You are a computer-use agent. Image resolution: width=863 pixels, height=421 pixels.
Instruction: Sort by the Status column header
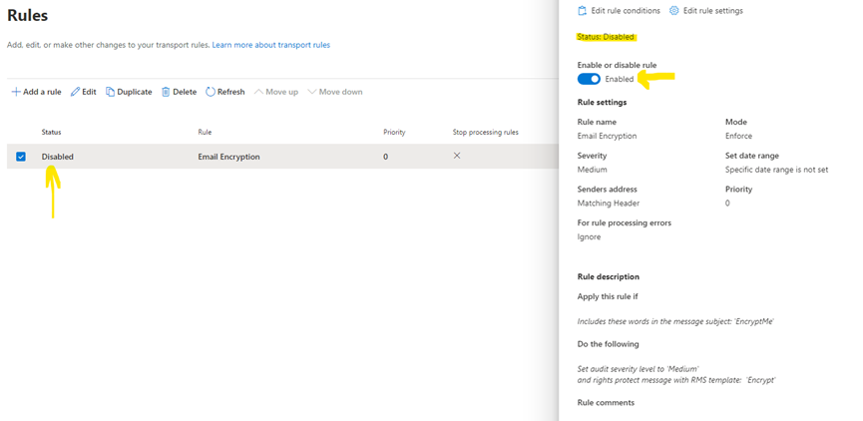coord(51,132)
